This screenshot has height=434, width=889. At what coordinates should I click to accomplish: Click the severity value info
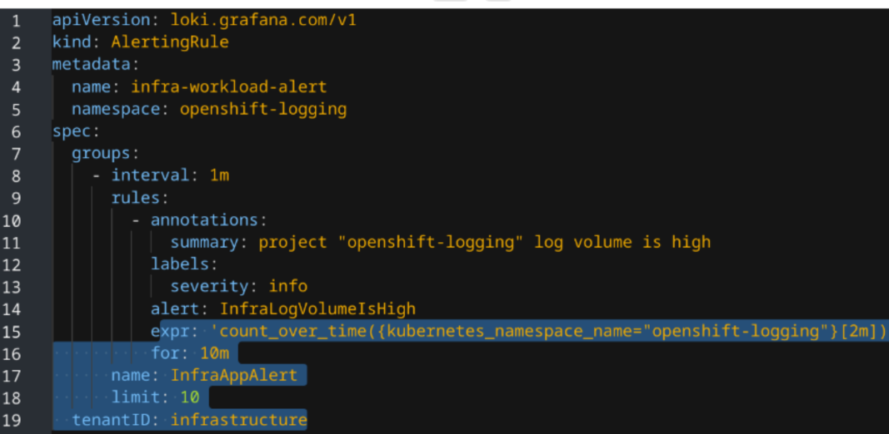[287, 287]
